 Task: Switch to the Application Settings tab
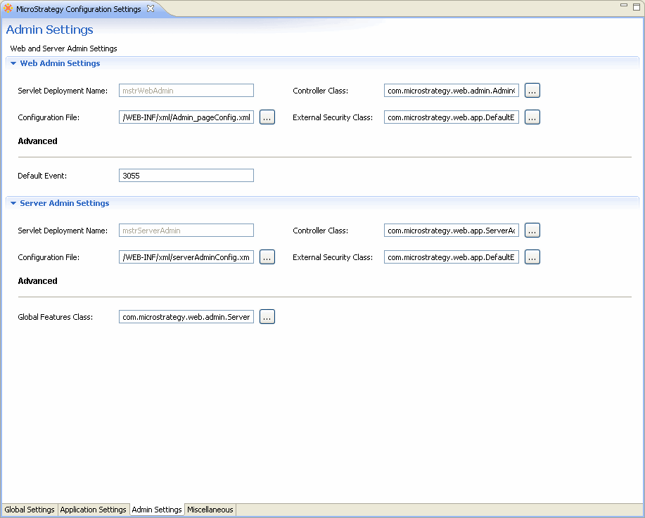[94, 510]
